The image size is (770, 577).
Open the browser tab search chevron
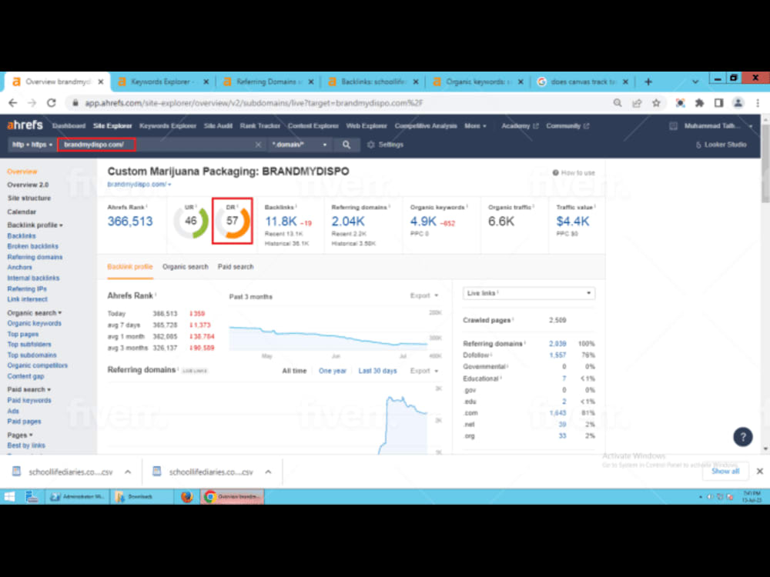(x=695, y=82)
